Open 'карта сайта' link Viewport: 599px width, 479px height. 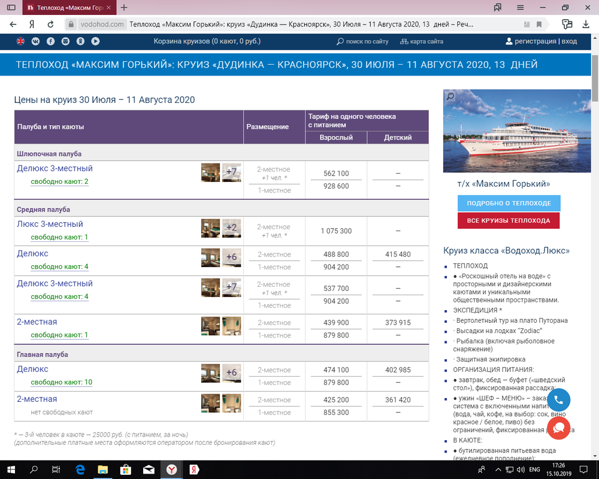(422, 42)
